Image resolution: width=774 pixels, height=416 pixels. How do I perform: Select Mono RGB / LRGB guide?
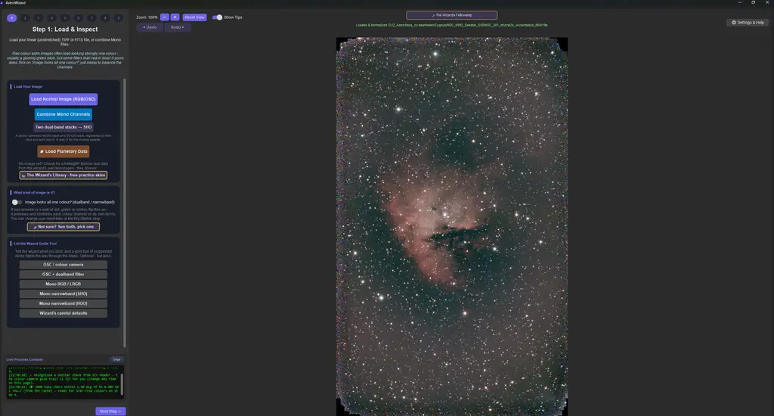[x=63, y=284]
